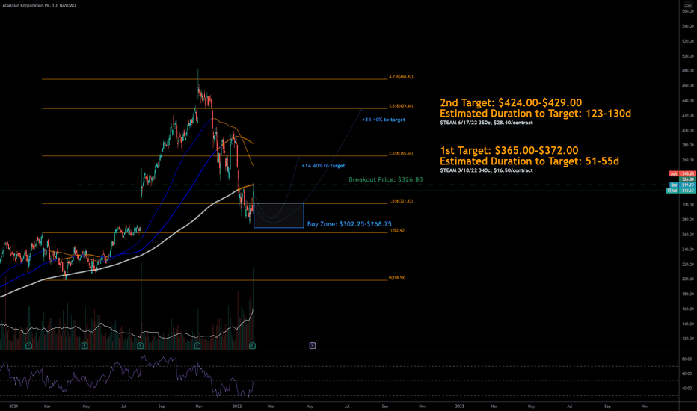Click the 500.00 price axis label
Screen dimensions: 697x411
pos(688,56)
